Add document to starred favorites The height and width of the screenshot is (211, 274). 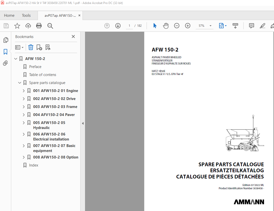pos(17,26)
